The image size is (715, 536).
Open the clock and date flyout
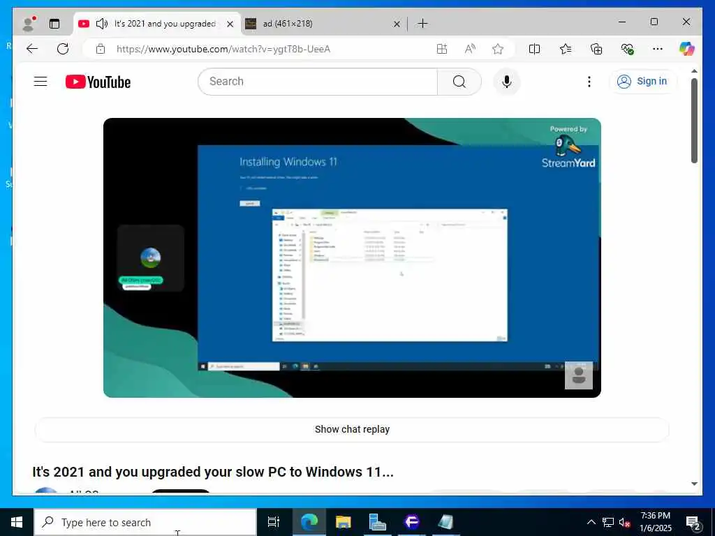point(655,522)
